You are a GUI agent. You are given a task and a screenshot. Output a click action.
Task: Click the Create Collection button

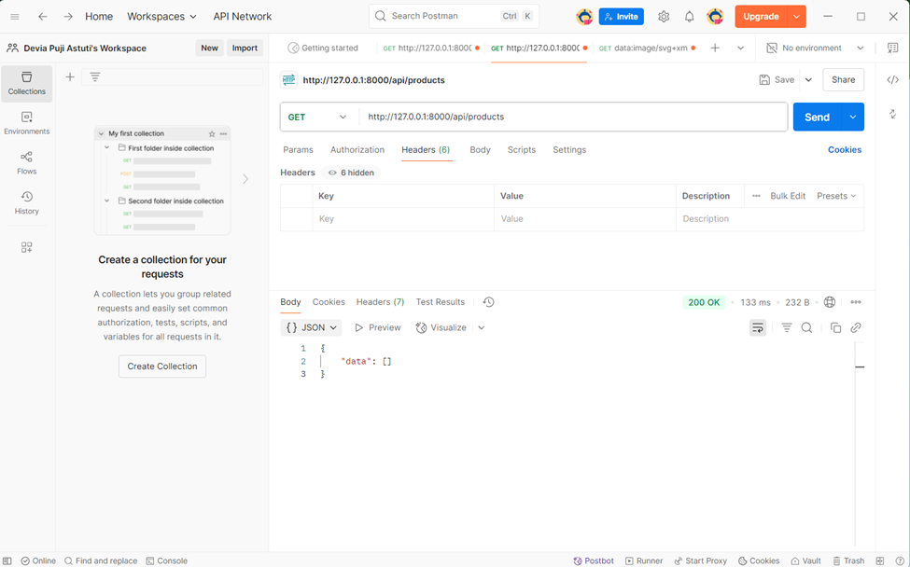[x=162, y=366]
